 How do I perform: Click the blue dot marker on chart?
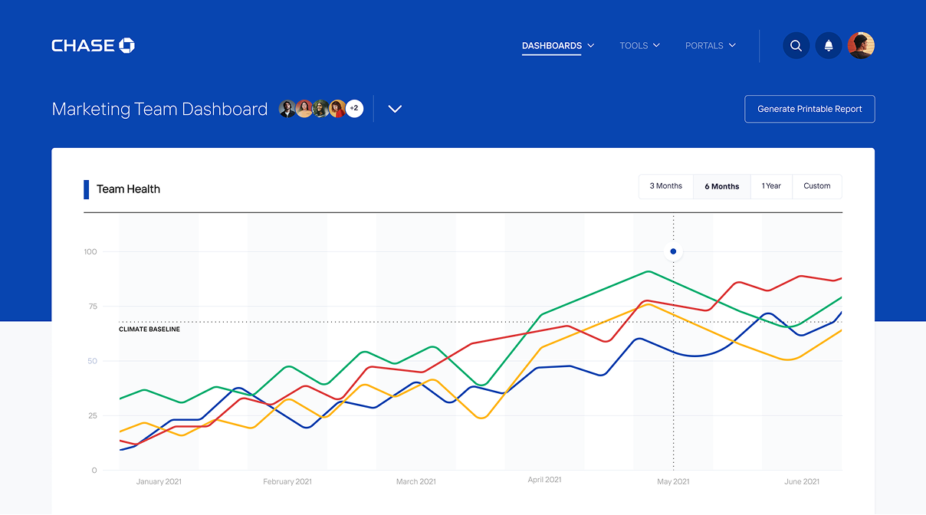click(673, 251)
